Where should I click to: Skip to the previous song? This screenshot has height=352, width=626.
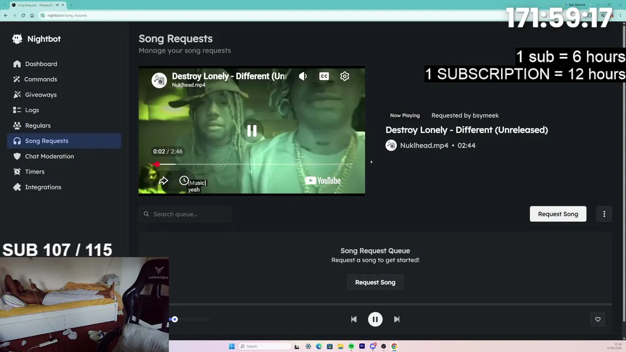tap(354, 319)
